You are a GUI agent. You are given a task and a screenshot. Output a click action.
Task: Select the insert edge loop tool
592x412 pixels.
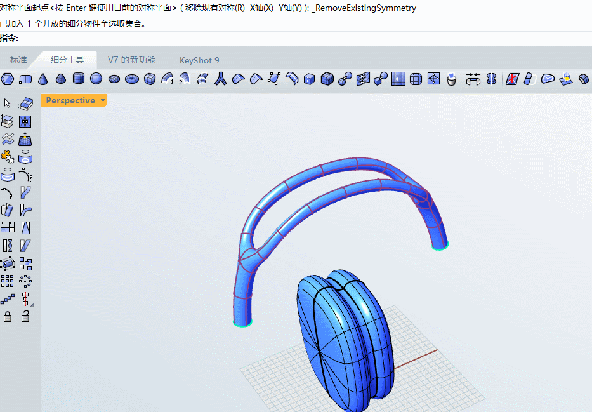coord(398,79)
